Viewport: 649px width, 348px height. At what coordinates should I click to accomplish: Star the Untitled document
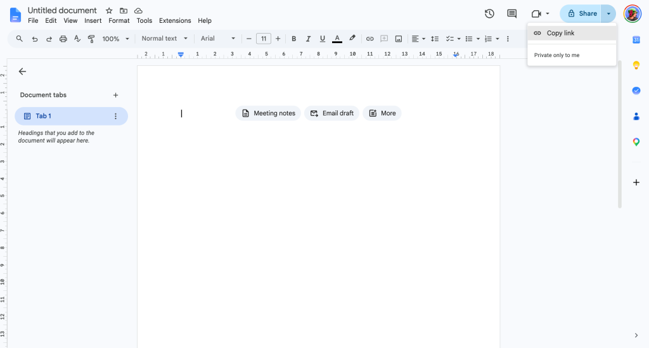point(109,11)
